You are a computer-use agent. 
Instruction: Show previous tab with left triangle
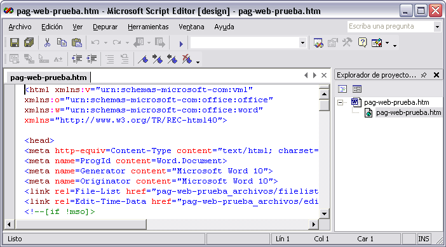tap(306, 76)
